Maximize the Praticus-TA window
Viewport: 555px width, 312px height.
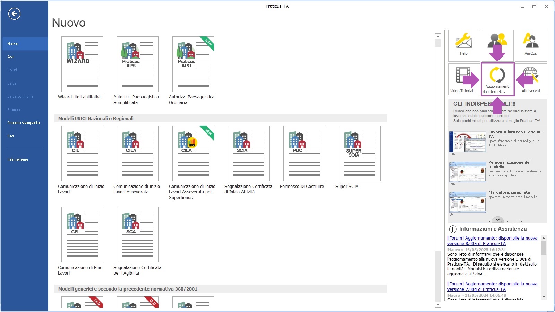[x=534, y=6]
